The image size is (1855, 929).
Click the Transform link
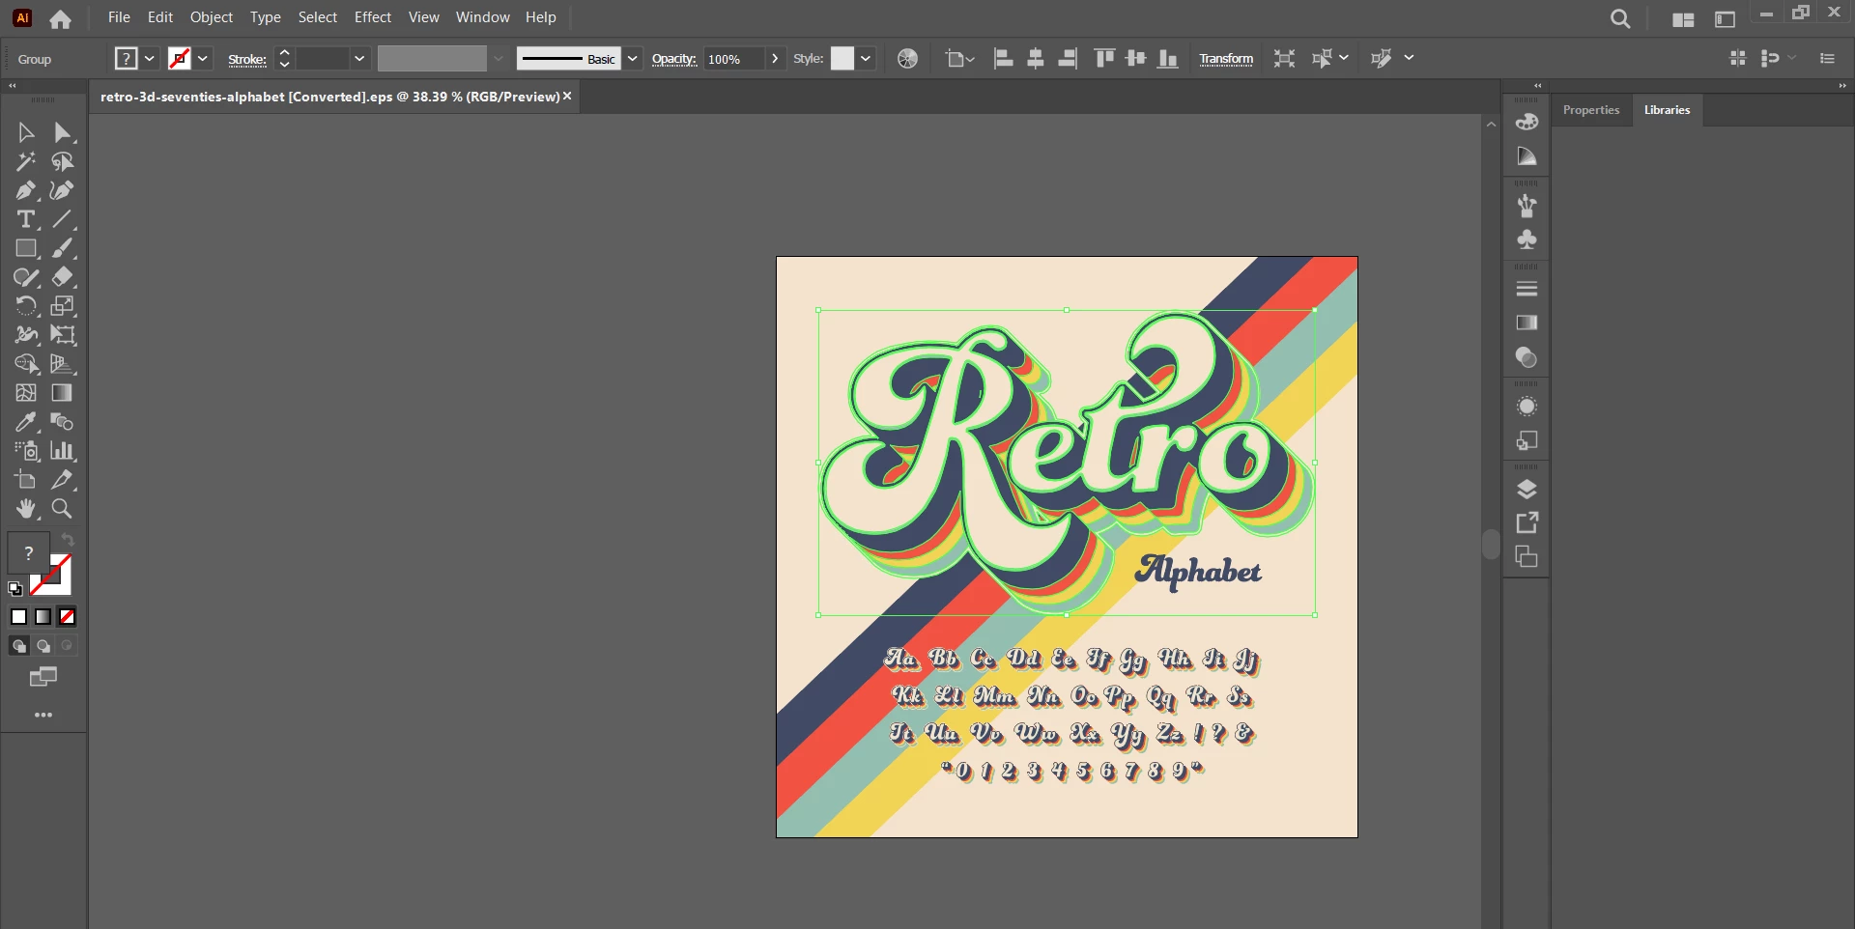1225,59
